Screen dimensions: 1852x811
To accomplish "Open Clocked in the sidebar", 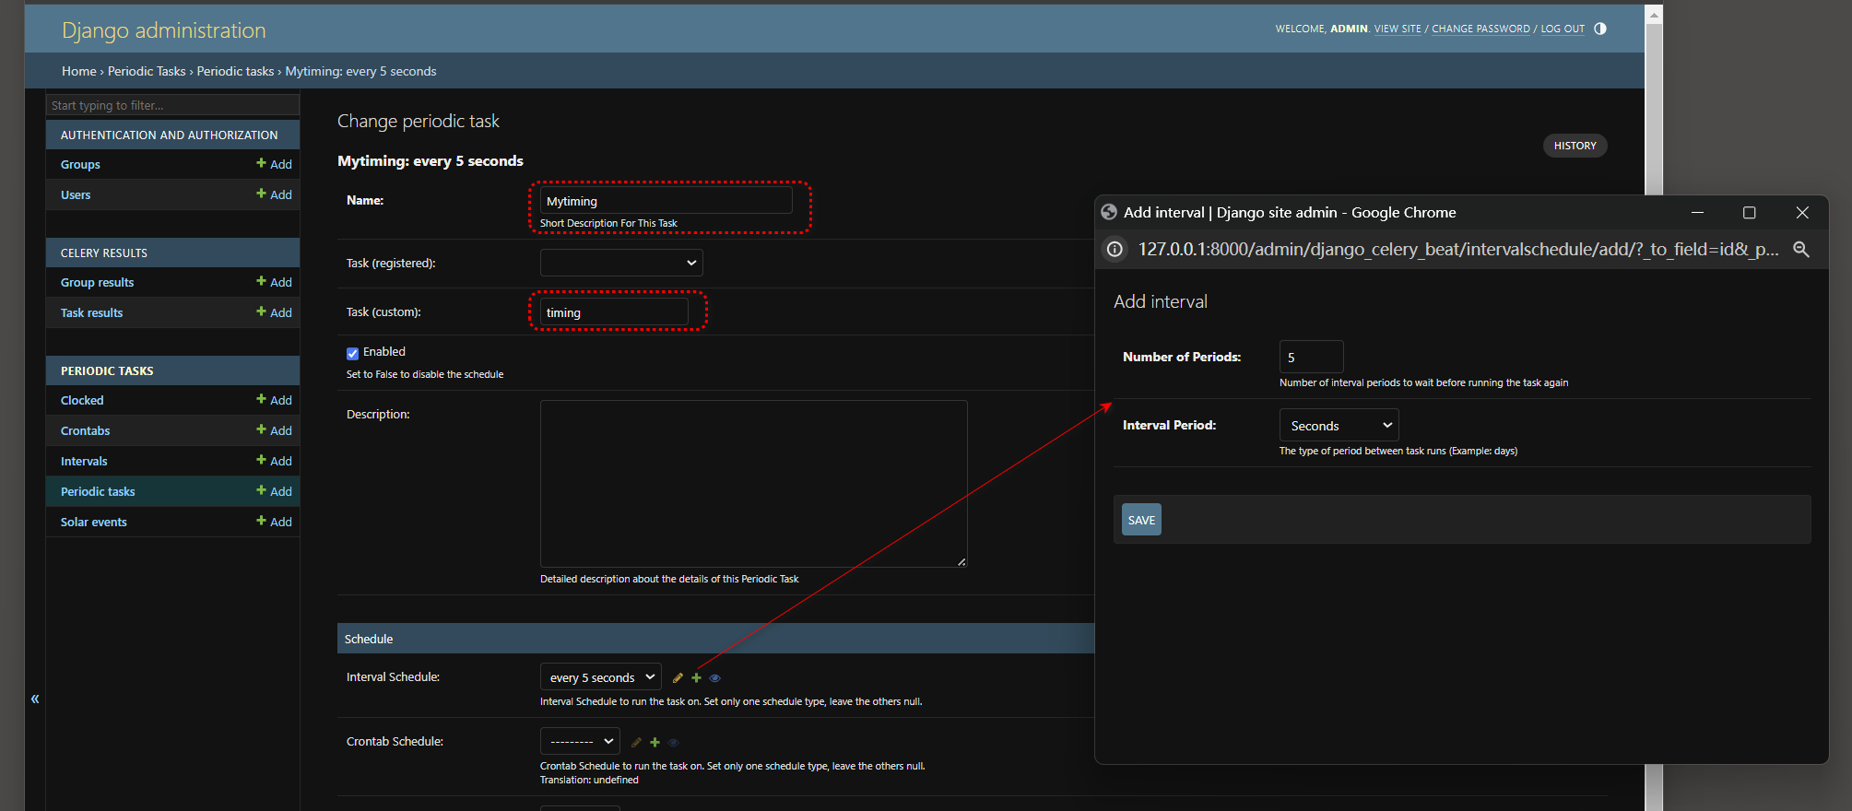I will [82, 400].
